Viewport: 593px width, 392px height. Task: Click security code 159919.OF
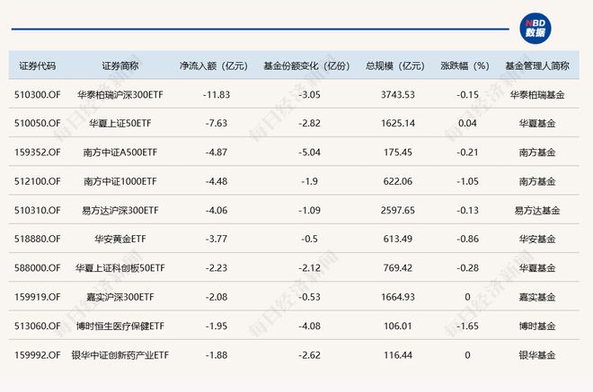coord(38,297)
